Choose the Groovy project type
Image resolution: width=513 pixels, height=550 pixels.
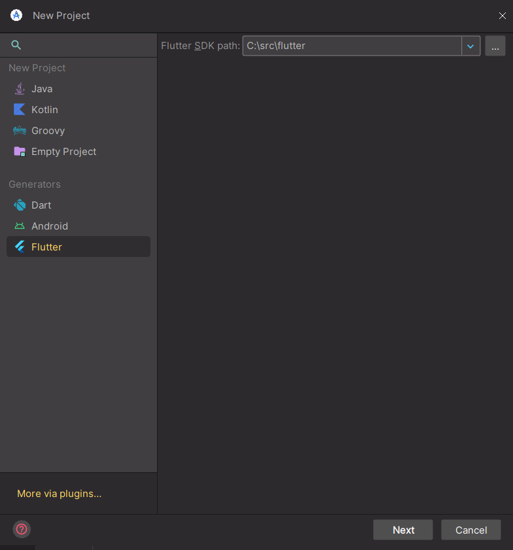tap(79, 131)
